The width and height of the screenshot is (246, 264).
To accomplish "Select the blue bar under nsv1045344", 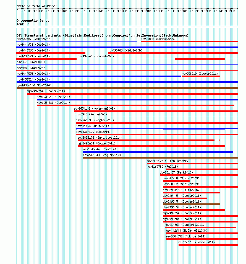I will [158, 152].
